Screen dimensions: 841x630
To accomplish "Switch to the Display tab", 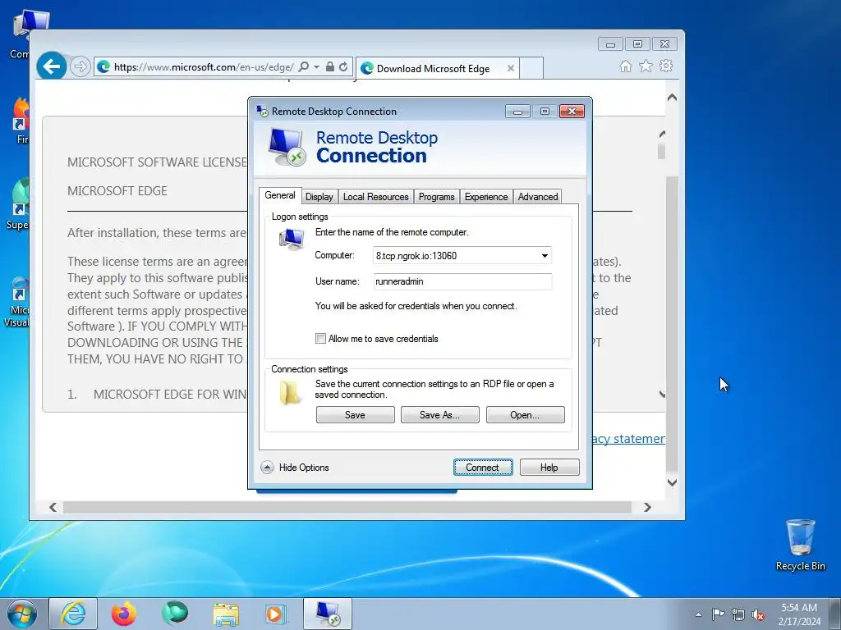I will [x=319, y=197].
